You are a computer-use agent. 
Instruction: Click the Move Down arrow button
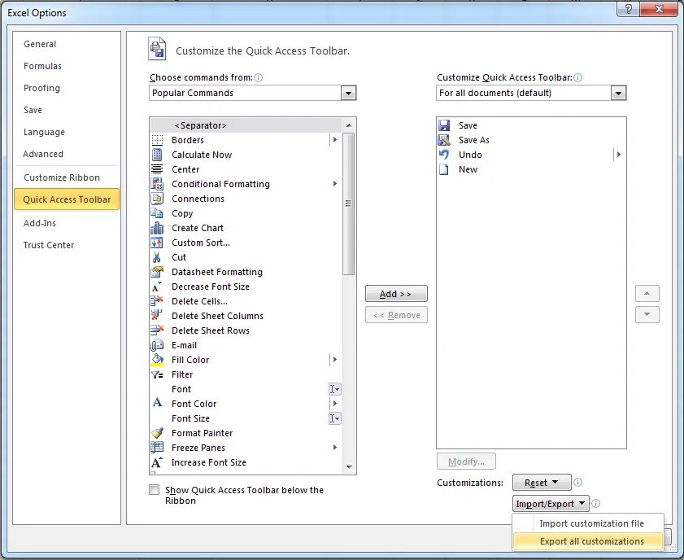647,314
